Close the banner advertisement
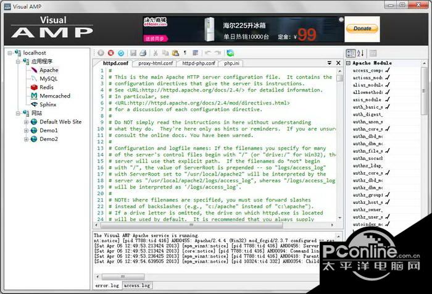This screenshot has height=294, width=432. [341, 20]
